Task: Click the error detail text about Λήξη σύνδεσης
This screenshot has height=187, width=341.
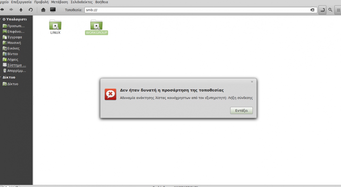Action: click(186, 98)
